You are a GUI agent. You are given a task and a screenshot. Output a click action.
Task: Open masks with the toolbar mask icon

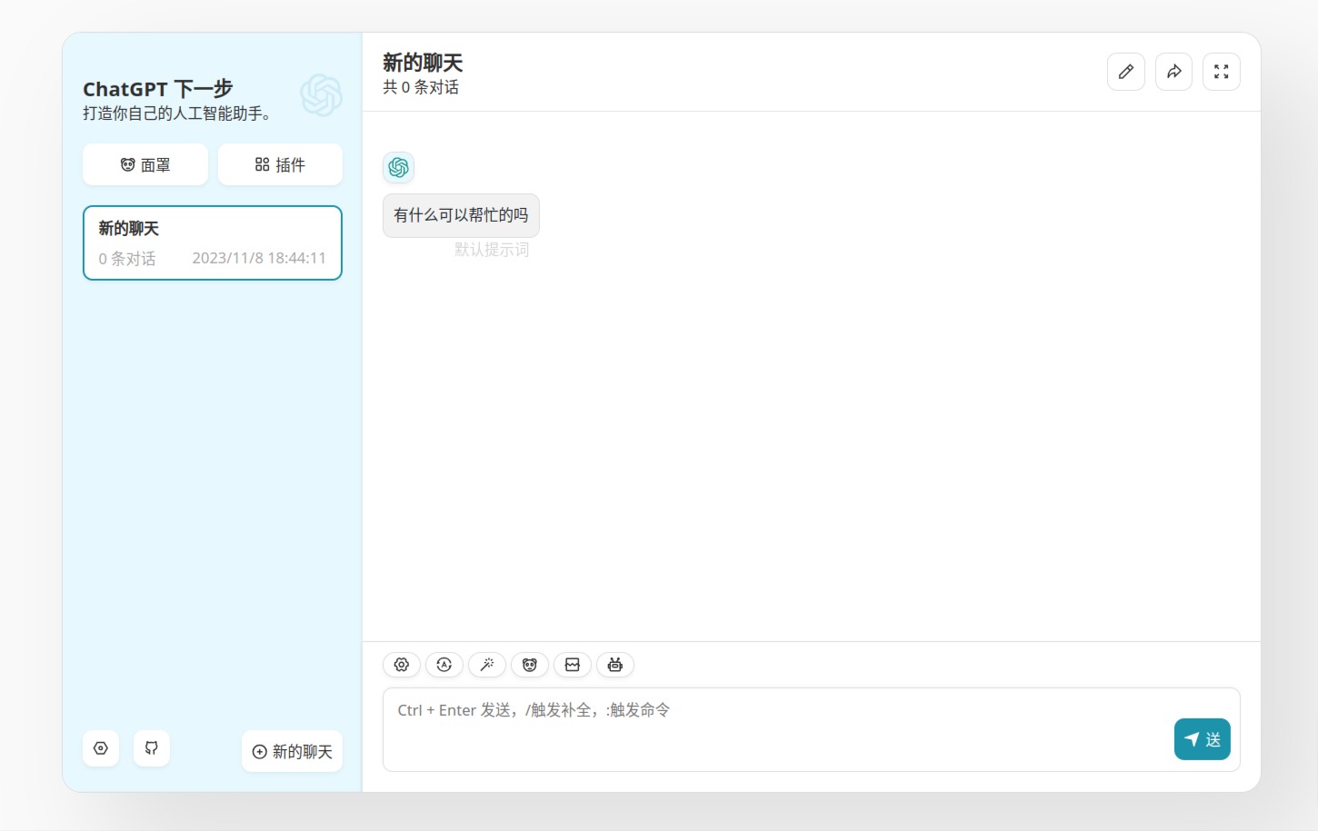pos(530,665)
